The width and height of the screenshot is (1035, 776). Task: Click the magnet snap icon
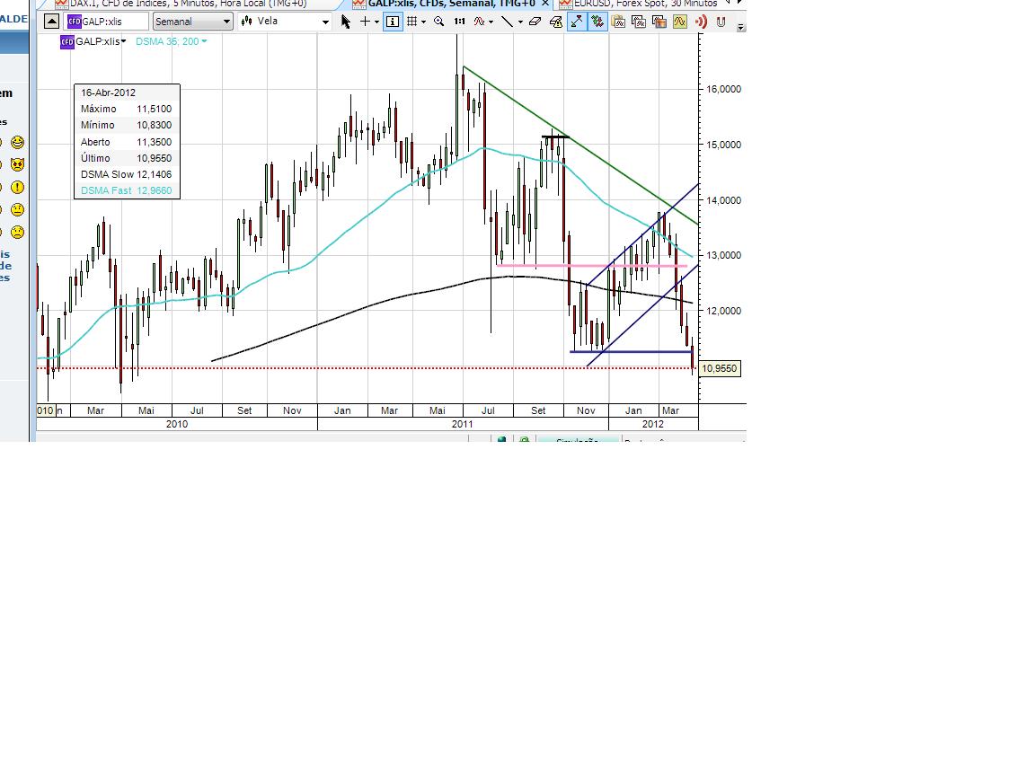point(721,22)
